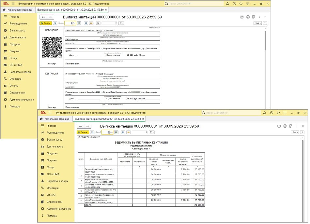Switch to Начальная страница tab in upper window
Image resolution: width=310 pixels, height=224 pixels.
pyautogui.click(x=18, y=10)
